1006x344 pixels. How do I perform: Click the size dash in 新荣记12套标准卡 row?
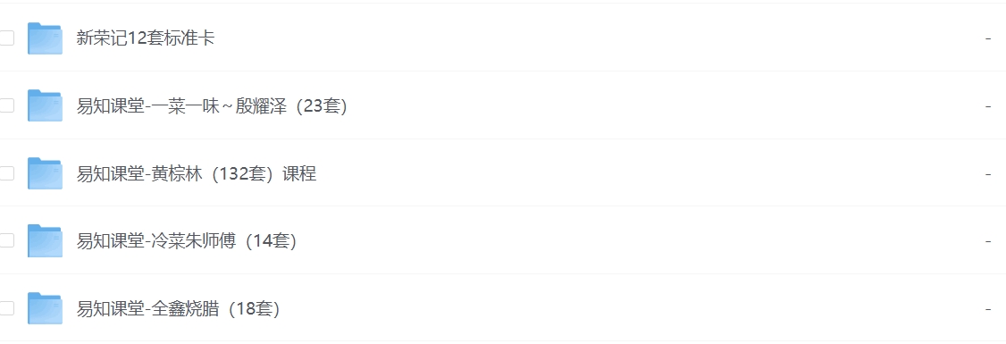988,38
